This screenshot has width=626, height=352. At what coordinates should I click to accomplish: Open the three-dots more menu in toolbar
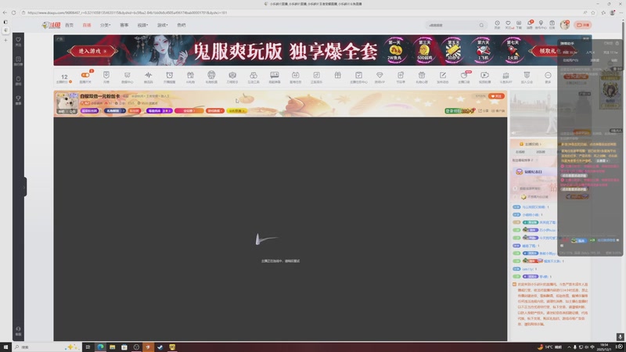tap(548, 75)
